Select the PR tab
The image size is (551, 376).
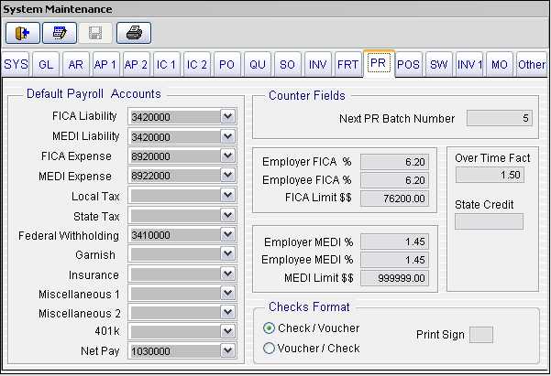pyautogui.click(x=379, y=63)
